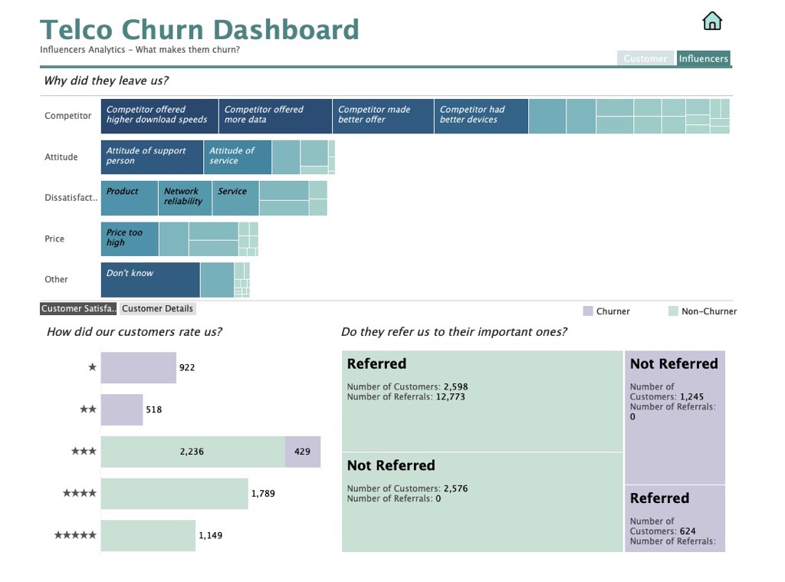Switch to the Customer Details tab
The height and width of the screenshot is (582, 785).
(157, 308)
